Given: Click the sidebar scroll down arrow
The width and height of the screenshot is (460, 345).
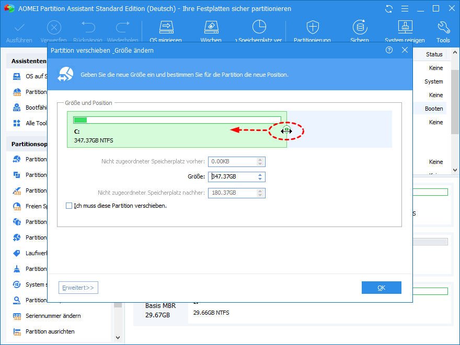Looking at the screenshot, I should coord(118,338).
